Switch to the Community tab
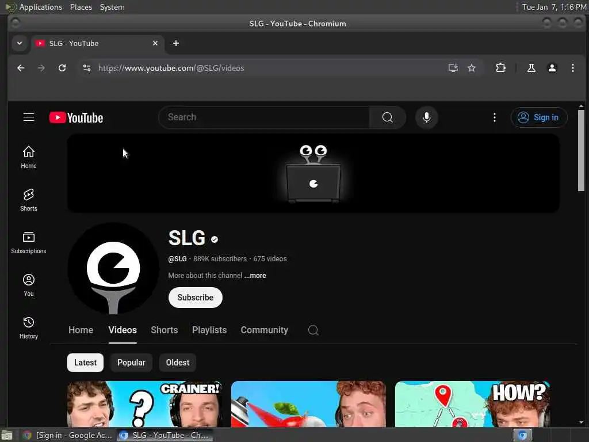Screen dimensions: 589x442 click(x=265, y=330)
